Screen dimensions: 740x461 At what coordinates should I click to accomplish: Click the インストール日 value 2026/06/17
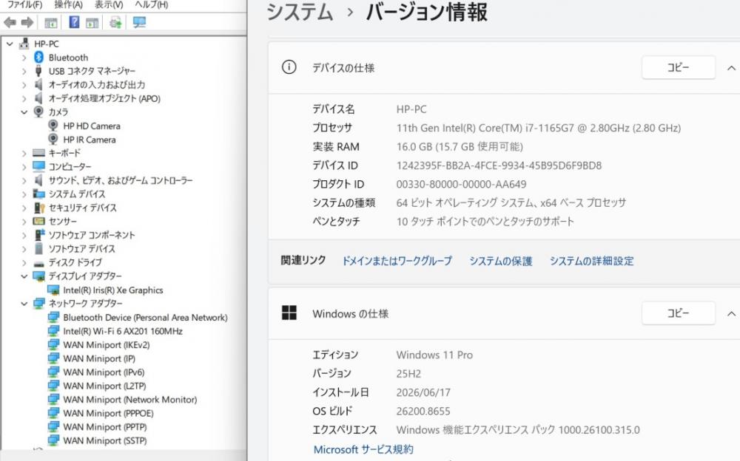[x=423, y=392]
